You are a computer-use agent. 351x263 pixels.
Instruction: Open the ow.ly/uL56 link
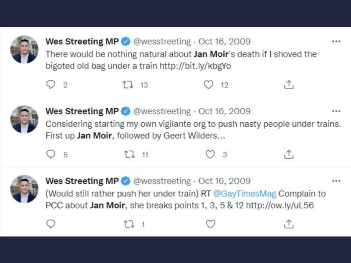tap(280, 205)
